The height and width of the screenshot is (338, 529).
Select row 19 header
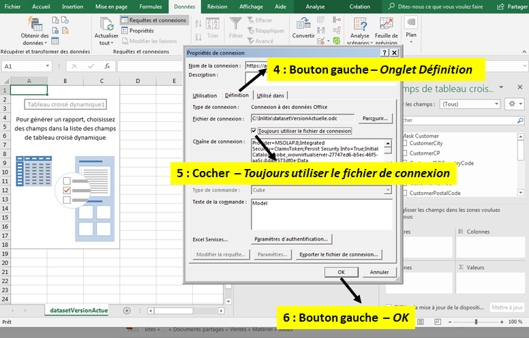click(5, 253)
